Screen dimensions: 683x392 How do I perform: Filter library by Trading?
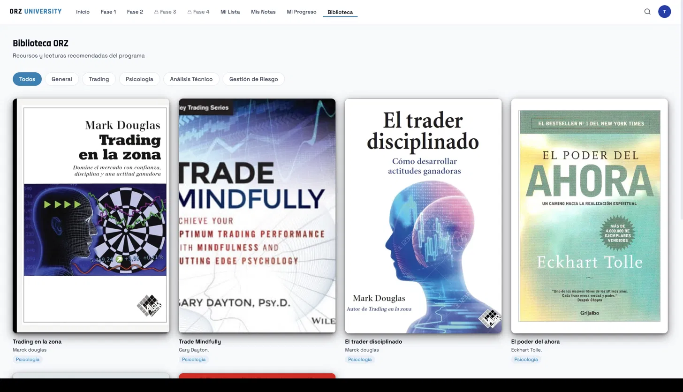coord(99,79)
